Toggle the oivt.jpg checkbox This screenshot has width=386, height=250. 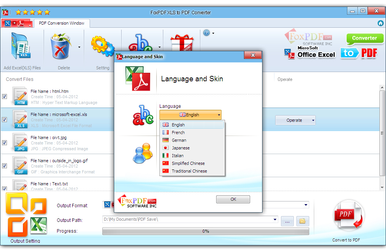point(4,143)
